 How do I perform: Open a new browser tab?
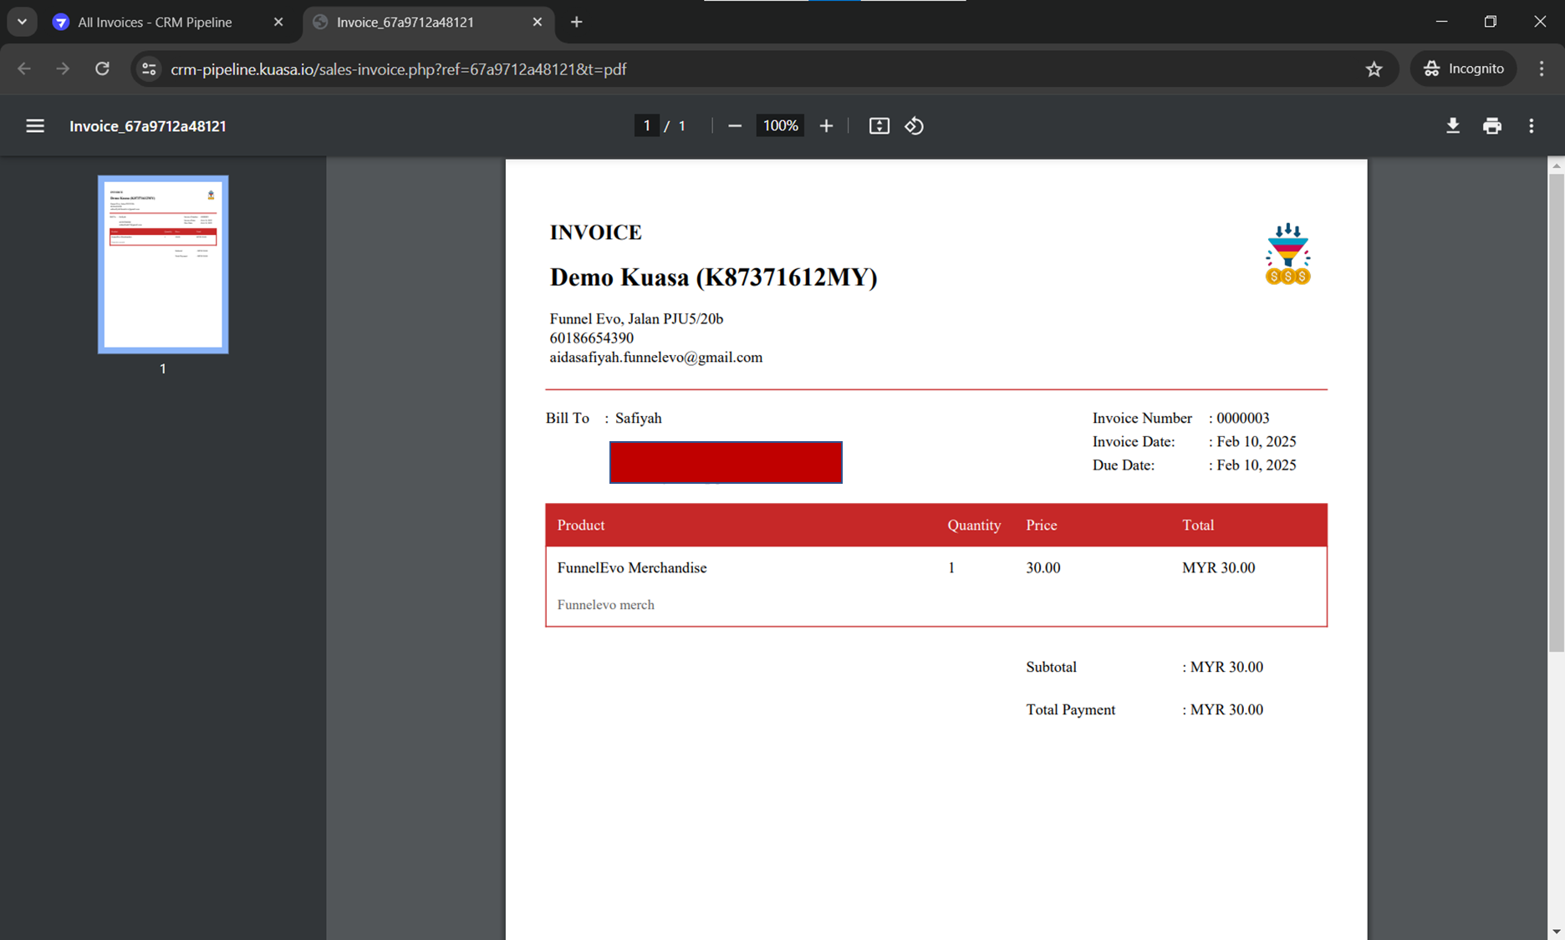(x=576, y=23)
